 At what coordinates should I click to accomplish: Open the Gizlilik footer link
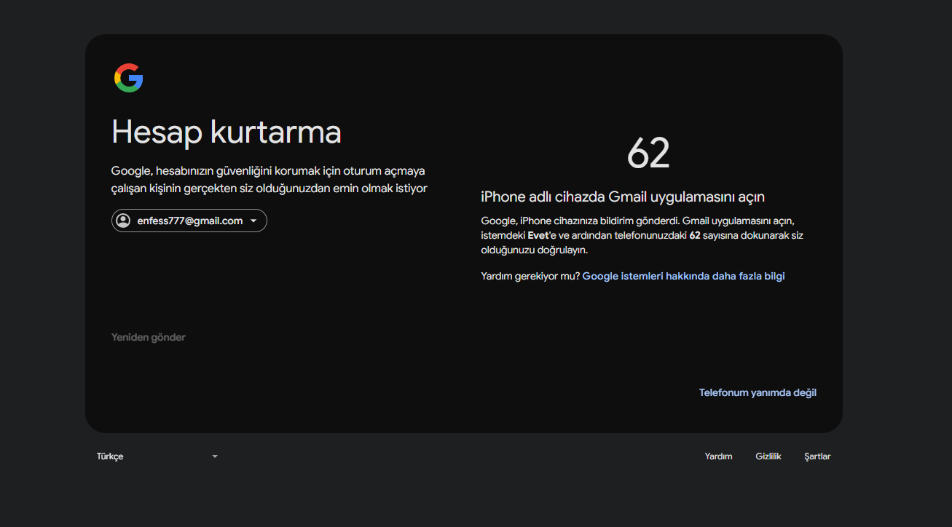(x=768, y=456)
